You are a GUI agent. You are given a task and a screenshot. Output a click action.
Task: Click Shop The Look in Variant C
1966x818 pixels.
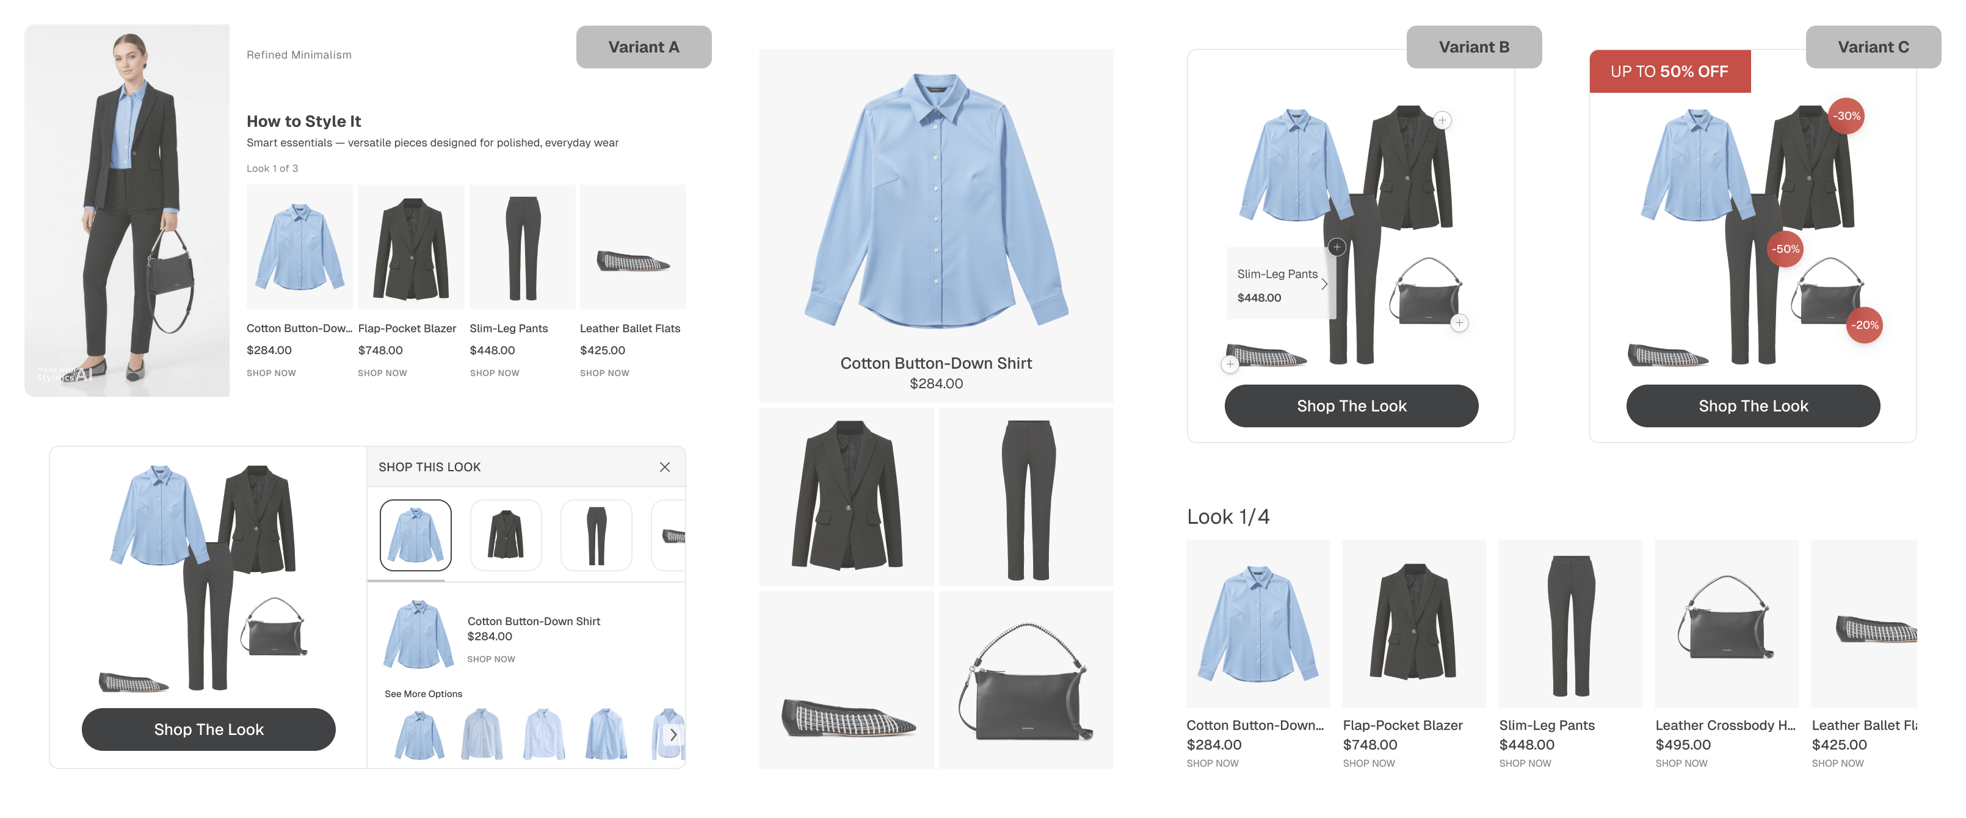coord(1753,406)
